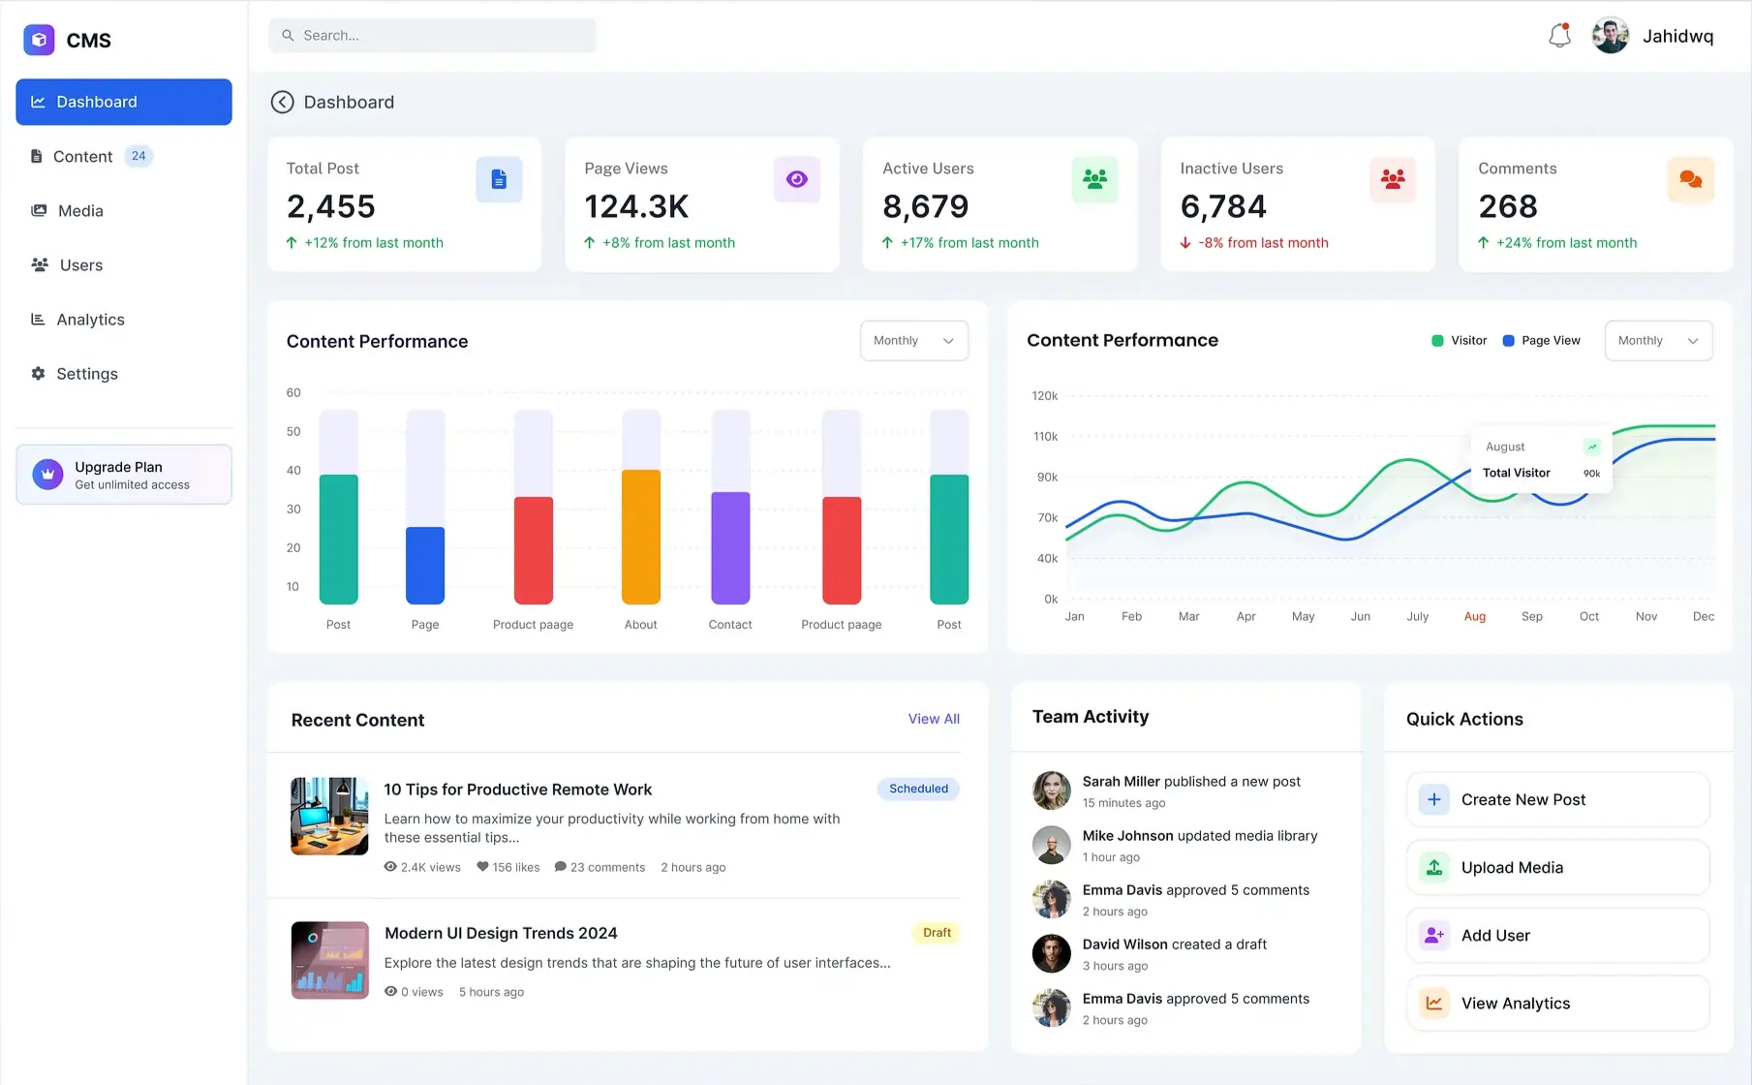This screenshot has width=1752, height=1085.
Task: Open the user profile avatar
Action: (1610, 36)
